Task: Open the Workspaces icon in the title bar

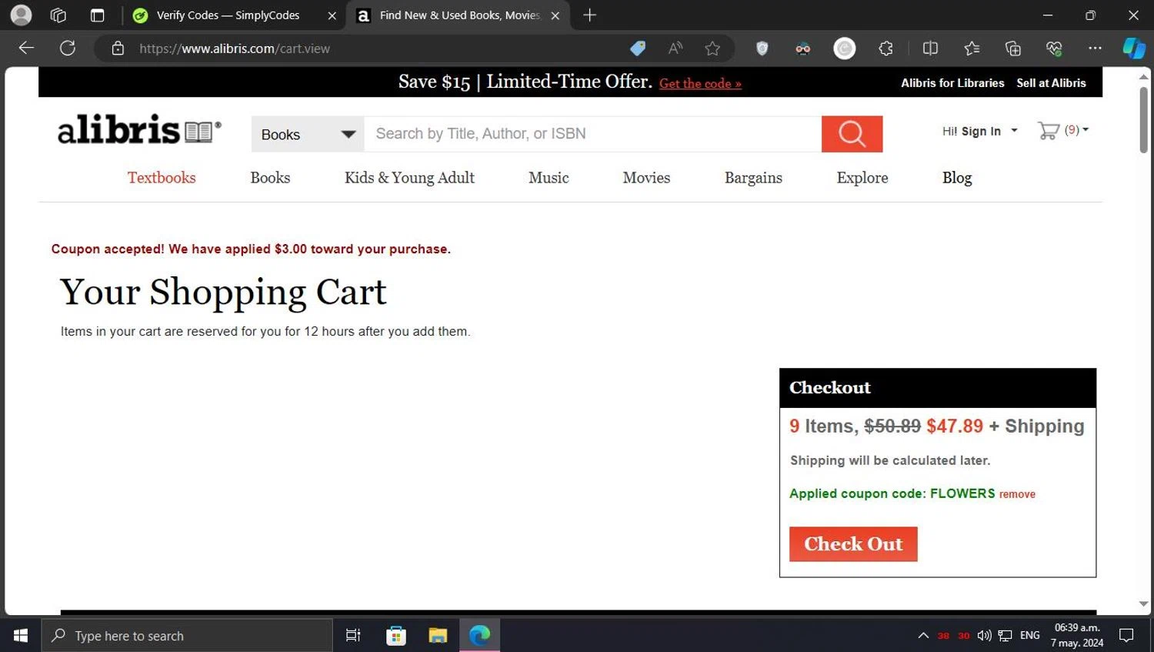Action: point(58,15)
